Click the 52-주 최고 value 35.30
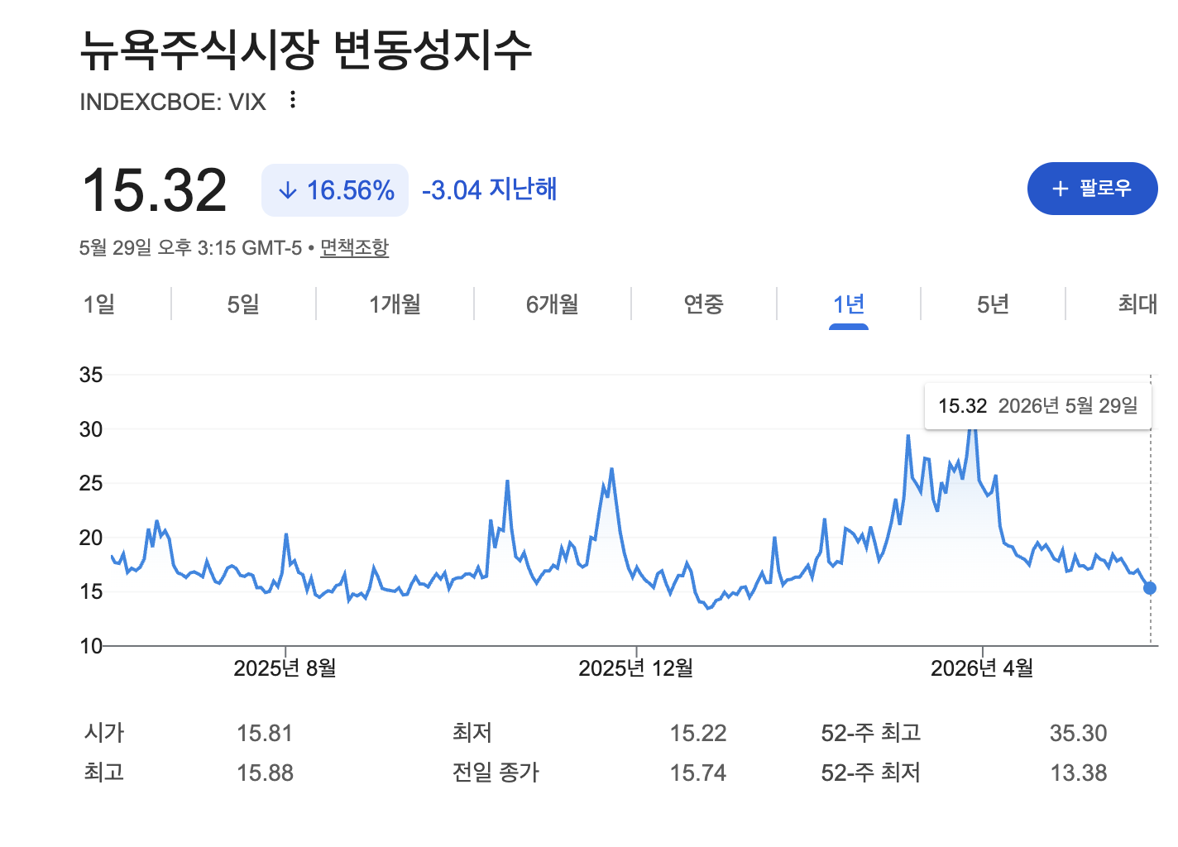The image size is (1178, 847). [1078, 733]
